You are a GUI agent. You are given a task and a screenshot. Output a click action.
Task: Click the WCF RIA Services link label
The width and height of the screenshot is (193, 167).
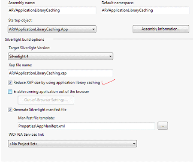point(26,134)
